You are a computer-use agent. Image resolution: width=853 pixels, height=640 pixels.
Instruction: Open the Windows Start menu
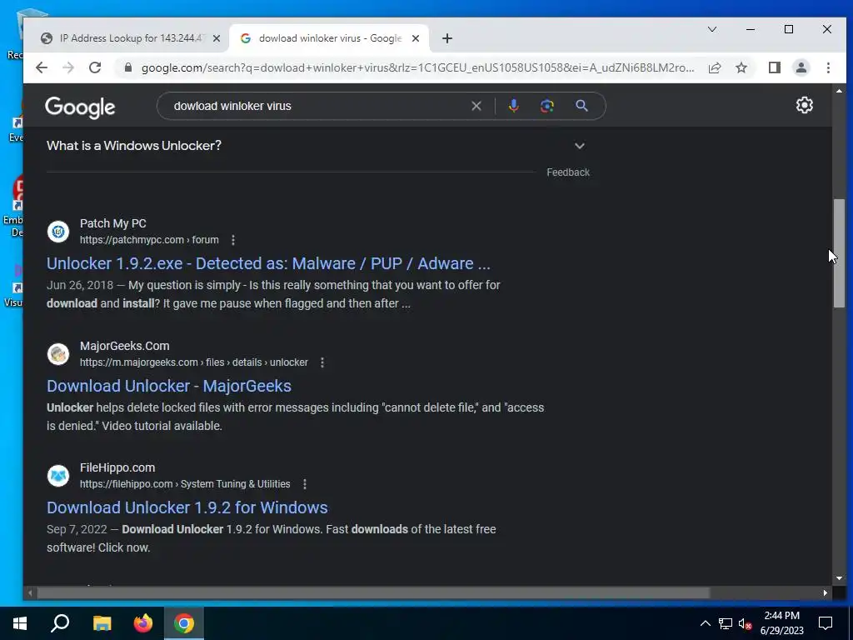click(x=20, y=623)
